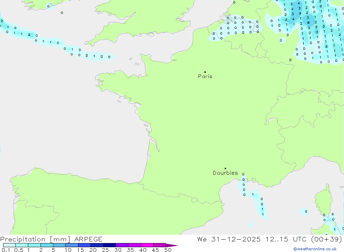This screenshot has height=252, width=344.
Task: Click the black dot marking Paris
Action: (205, 72)
